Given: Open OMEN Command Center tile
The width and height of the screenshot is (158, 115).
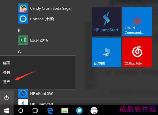Looking at the screenshot, I should point(137,22).
